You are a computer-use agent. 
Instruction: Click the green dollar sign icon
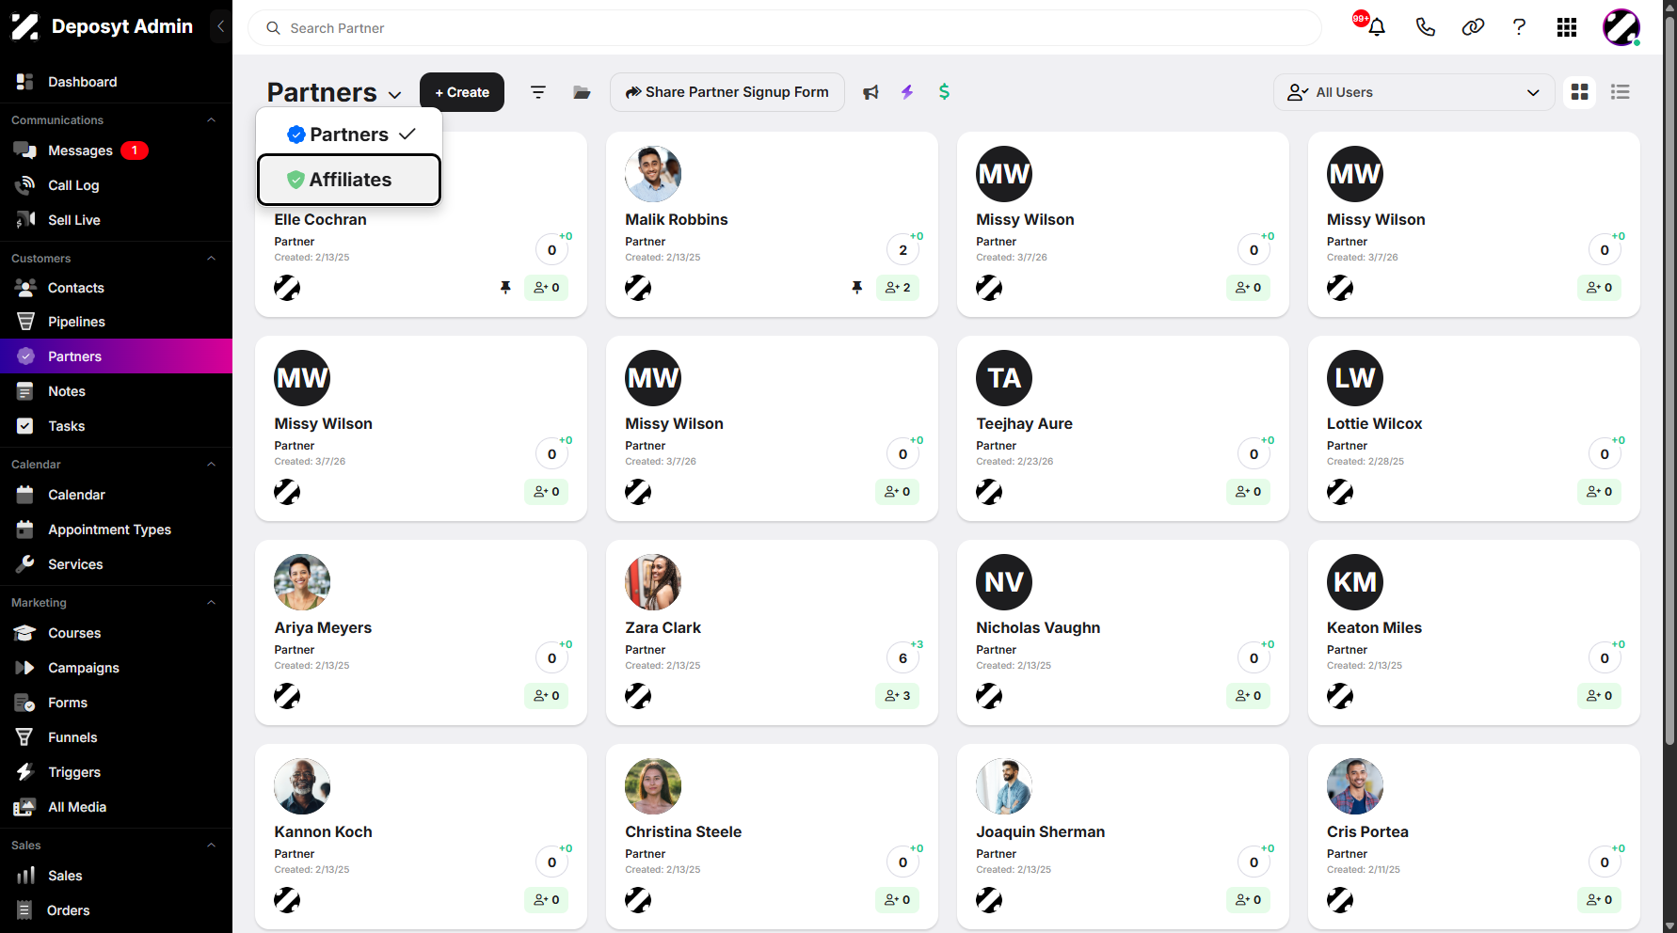[x=944, y=92]
